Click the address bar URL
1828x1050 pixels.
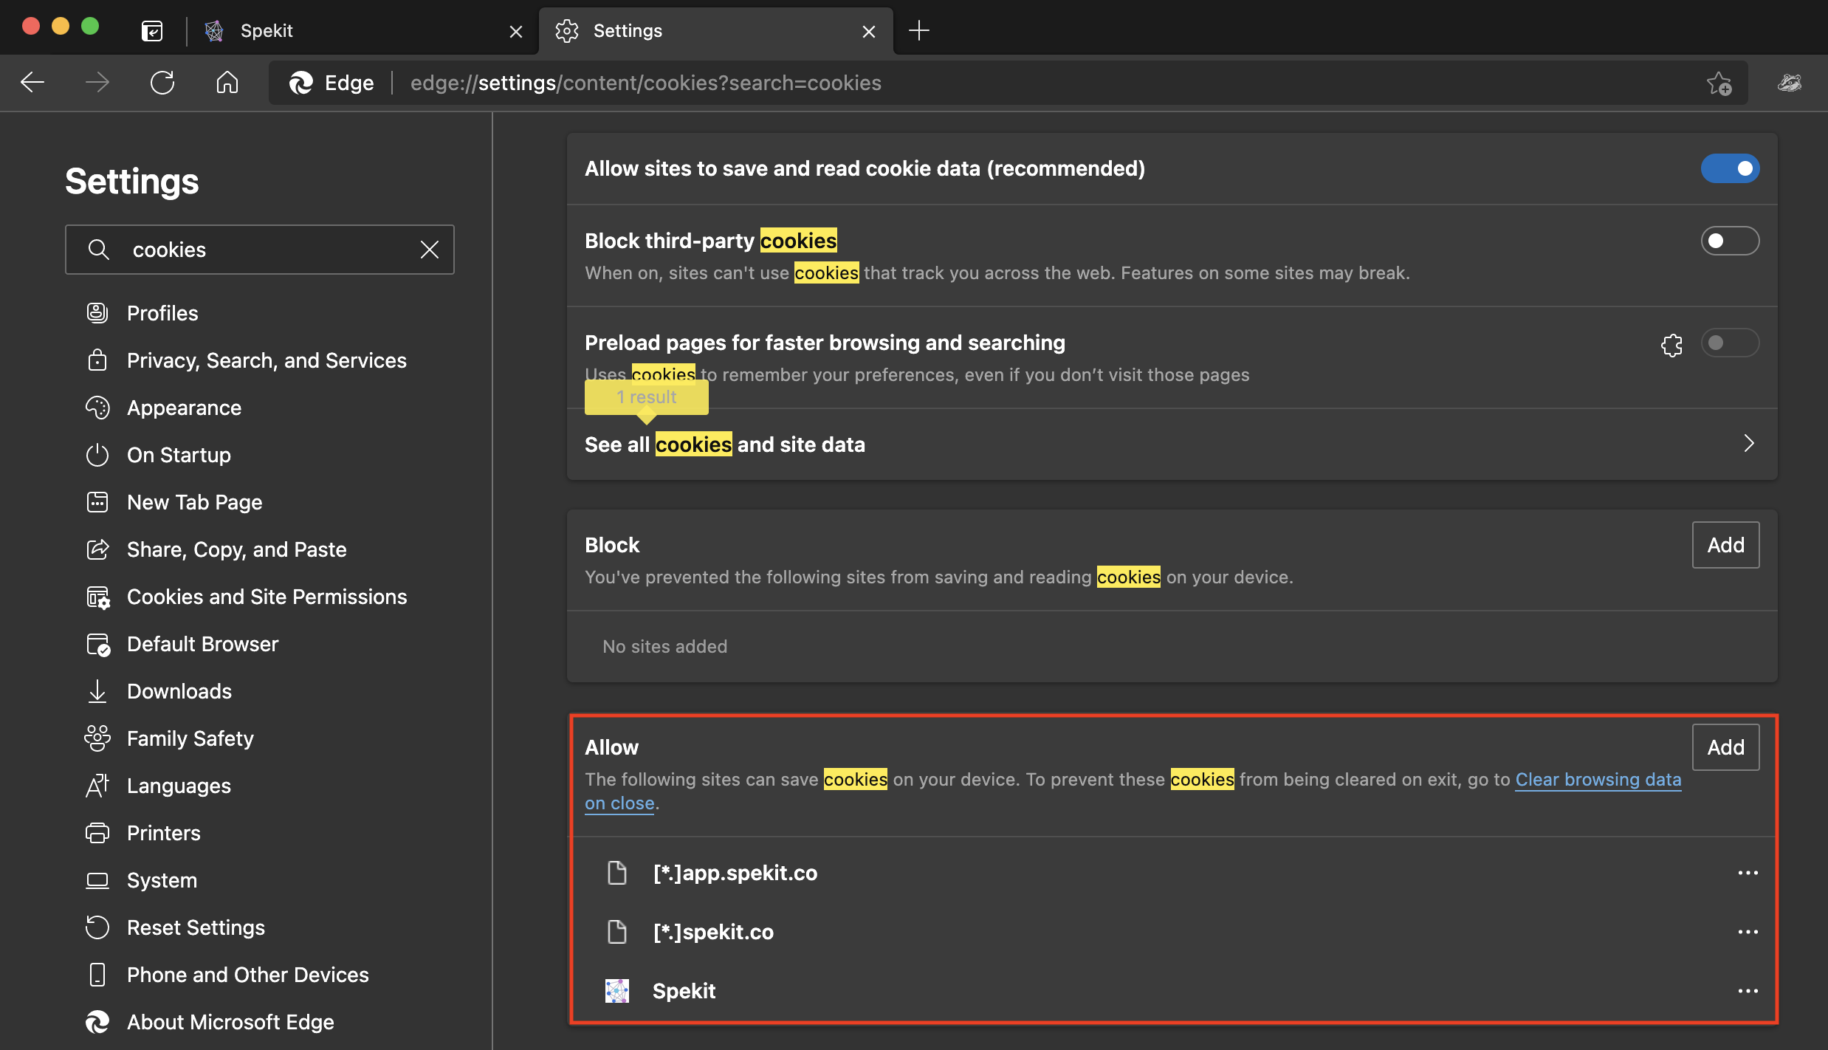tap(645, 83)
